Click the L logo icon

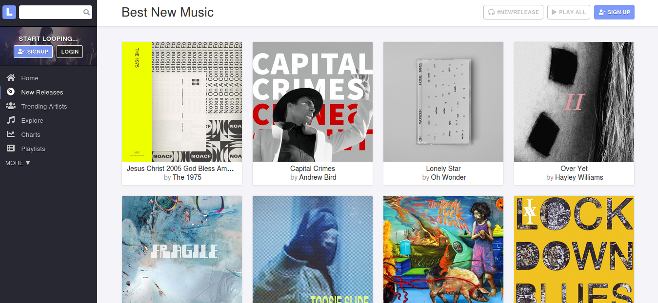9,12
